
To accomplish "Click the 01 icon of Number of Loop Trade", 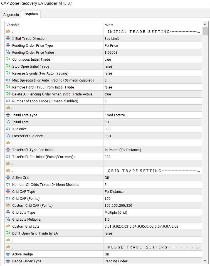I will (8, 101).
